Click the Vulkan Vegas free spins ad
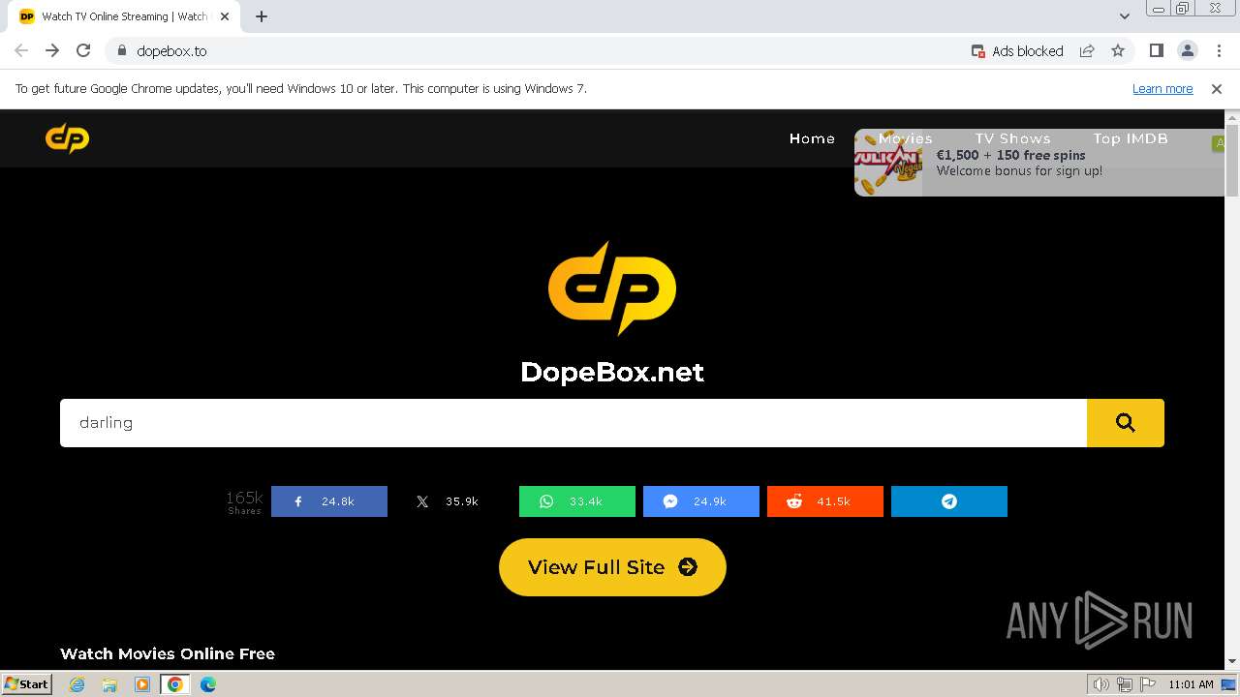This screenshot has width=1240, height=697. click(1039, 163)
